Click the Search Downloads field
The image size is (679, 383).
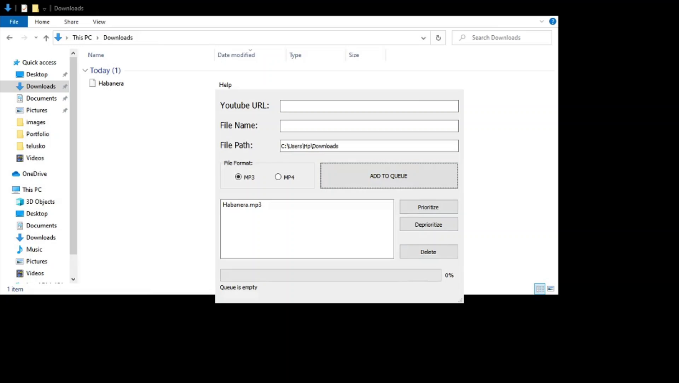pyautogui.click(x=502, y=37)
